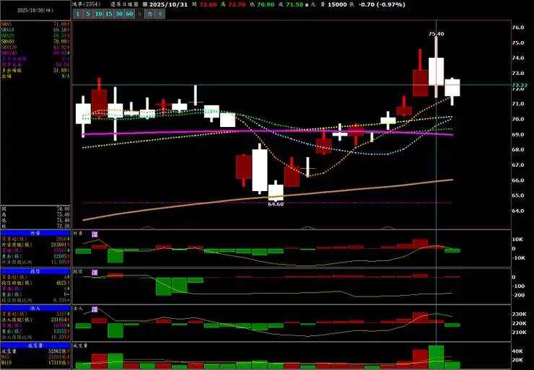
Task: Click the 法人 blue panel header
Action: pyautogui.click(x=35, y=308)
